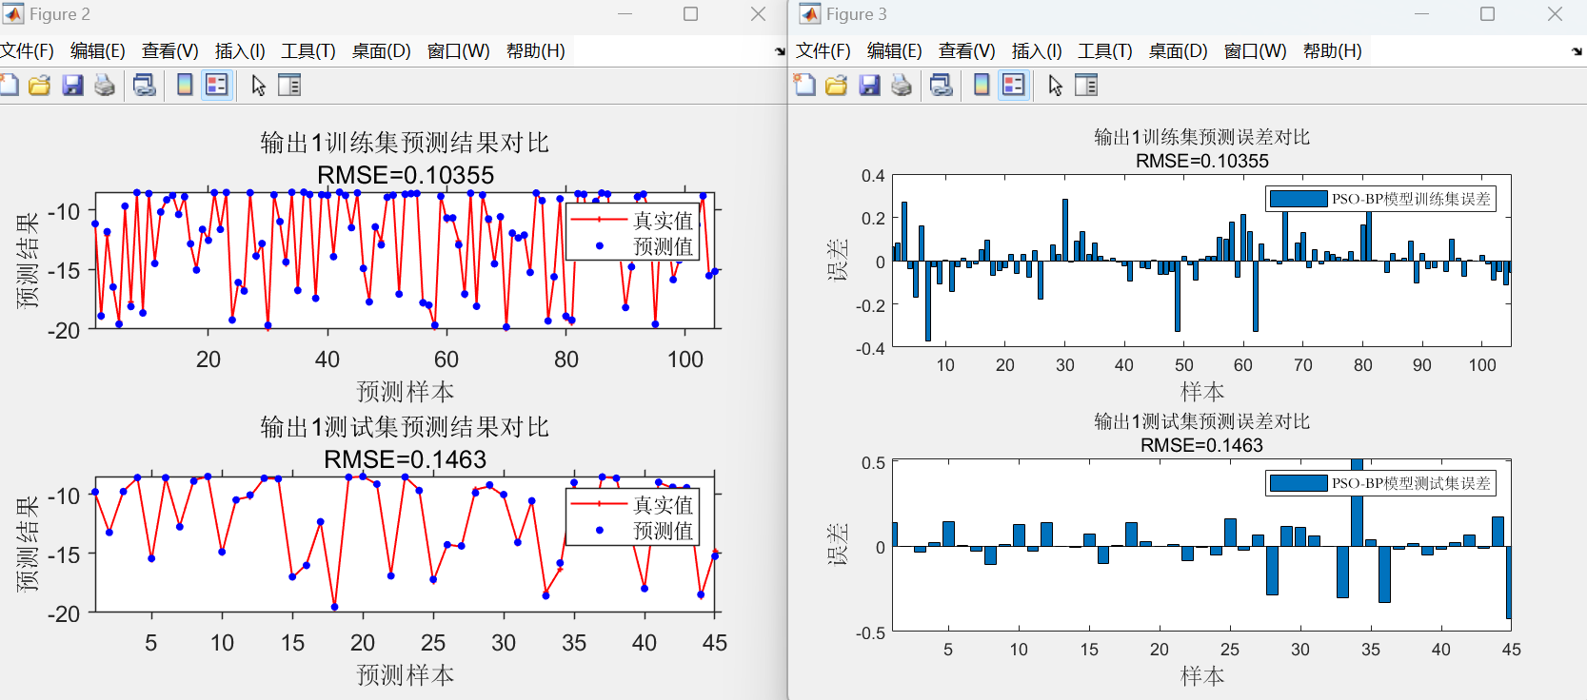Viewport: 1587px width, 700px height.
Task: Dock Figure 2 using the corner arrow
Action: 780,51
